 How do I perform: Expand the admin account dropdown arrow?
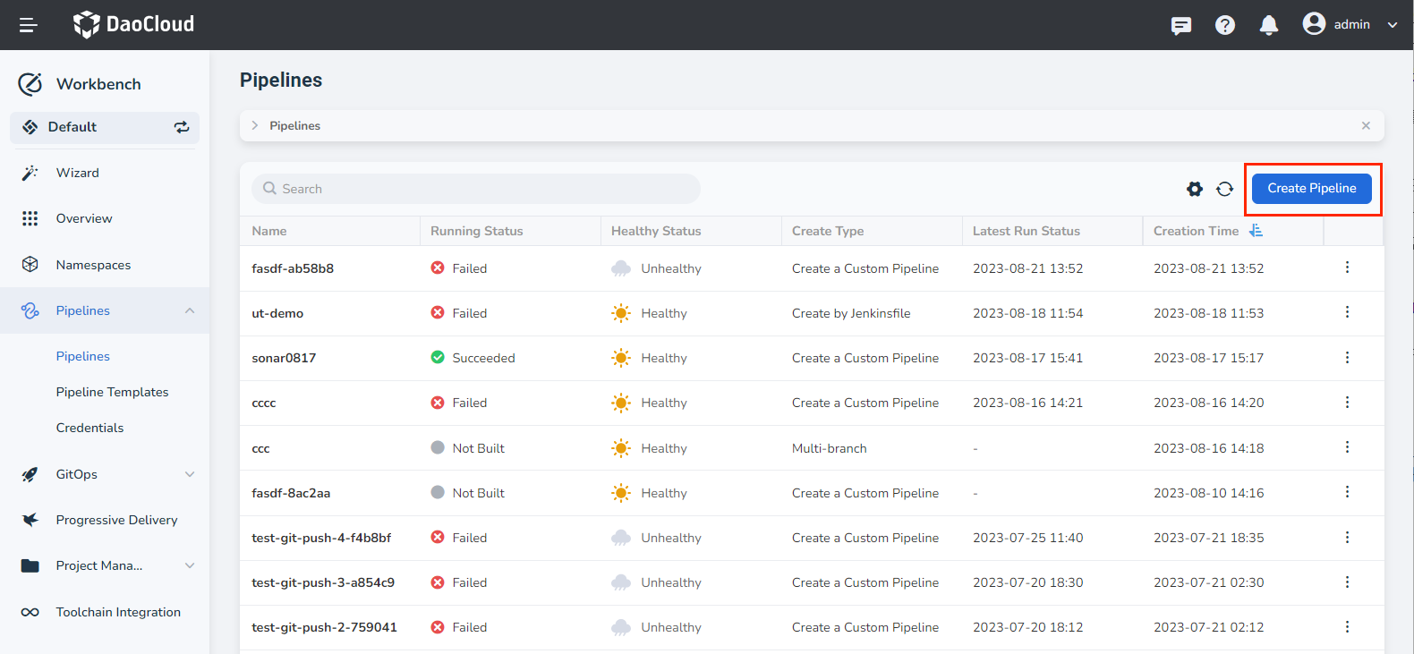pyautogui.click(x=1393, y=25)
